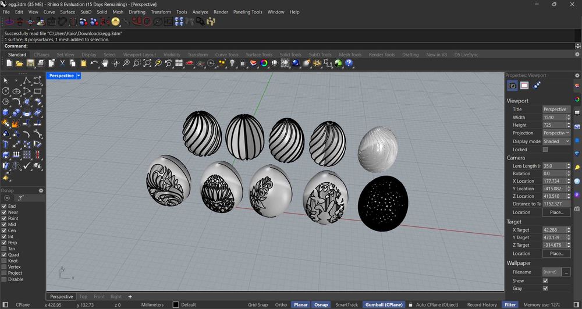Image resolution: width=582 pixels, height=309 pixels.
Task: Toggle the Quad osnap checkbox
Action: click(x=4, y=255)
